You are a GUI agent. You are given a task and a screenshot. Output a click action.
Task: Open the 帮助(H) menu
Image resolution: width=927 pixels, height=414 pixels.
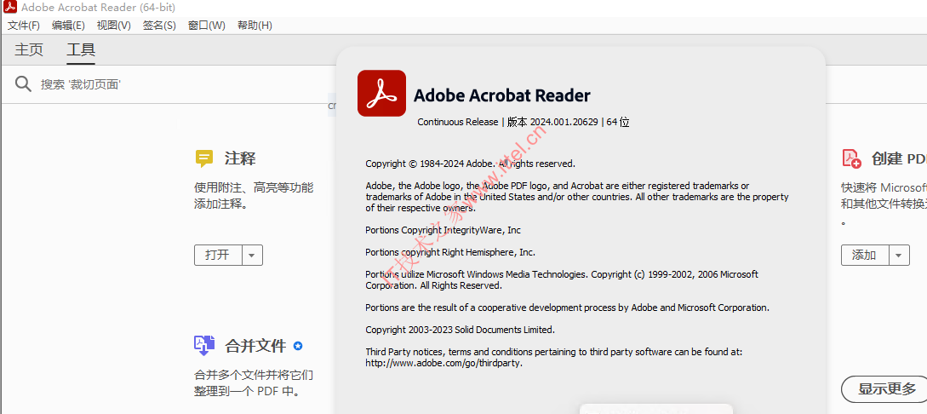pos(255,26)
